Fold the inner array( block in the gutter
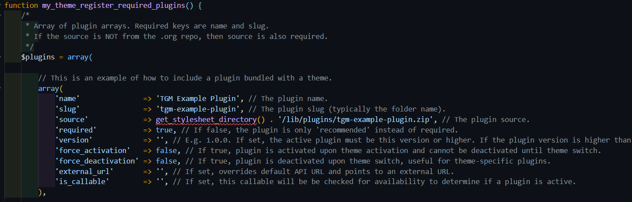The width and height of the screenshot is (632, 202). (x=2, y=89)
